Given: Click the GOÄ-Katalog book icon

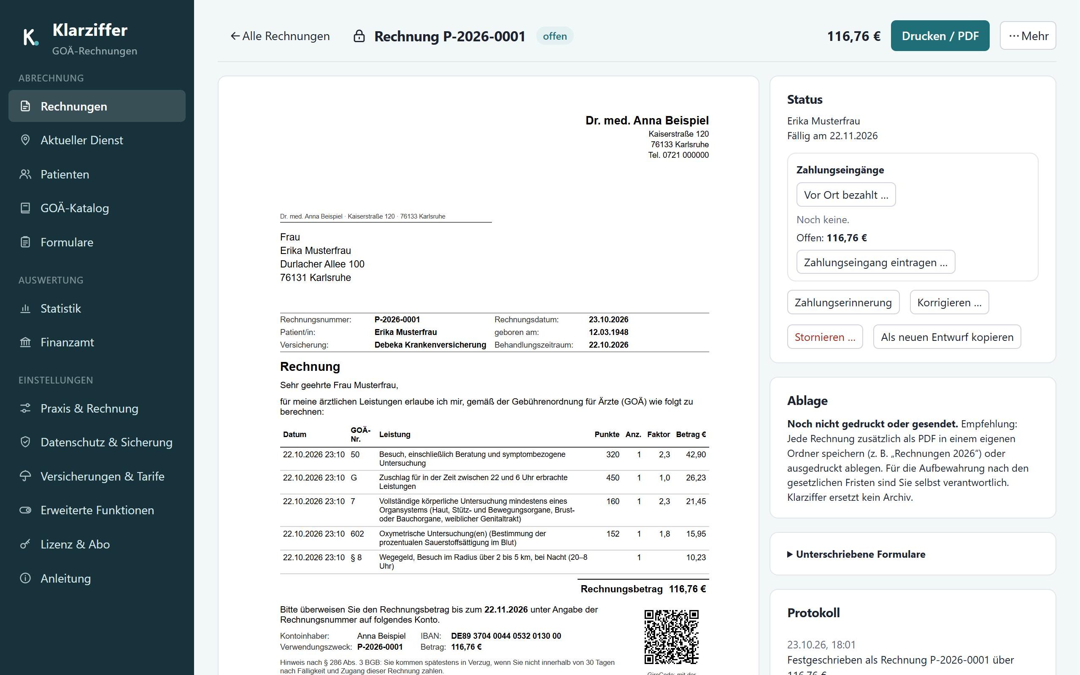Looking at the screenshot, I should [x=25, y=208].
